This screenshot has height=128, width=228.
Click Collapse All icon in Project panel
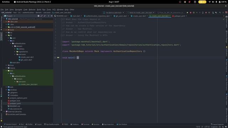45,16
